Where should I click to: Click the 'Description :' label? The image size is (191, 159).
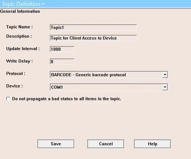(19, 36)
